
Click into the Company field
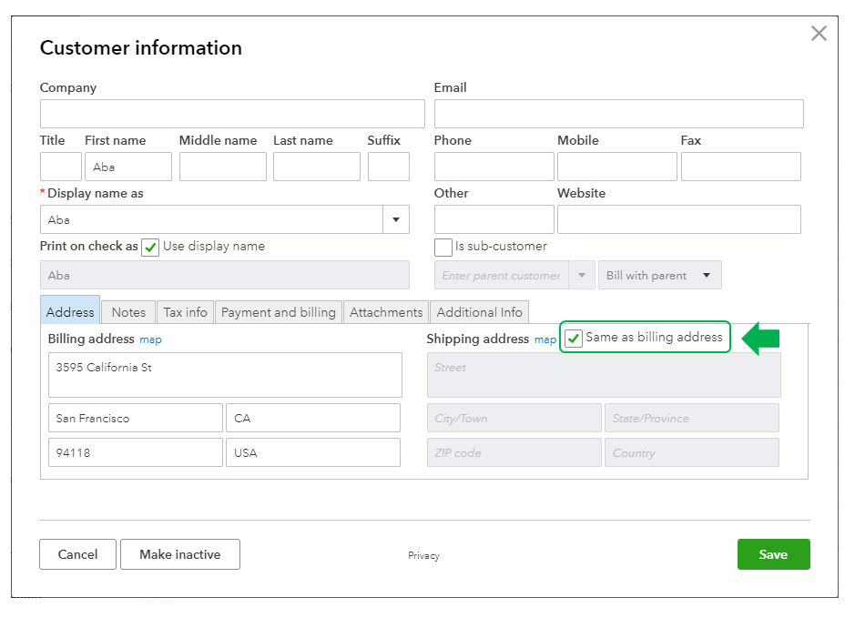232,114
